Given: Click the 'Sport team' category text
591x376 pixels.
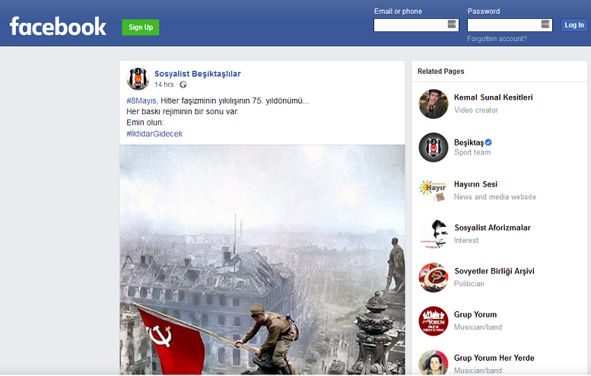Looking at the screenshot, I should click(472, 152).
